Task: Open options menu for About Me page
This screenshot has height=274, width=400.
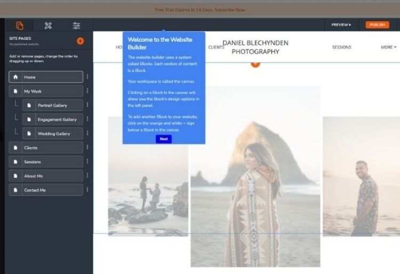Action: click(x=87, y=176)
